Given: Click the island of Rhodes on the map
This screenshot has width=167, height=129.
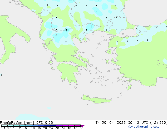Looking at the screenshot, I should (x=129, y=87).
